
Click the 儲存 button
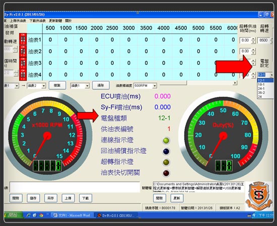(x=33, y=198)
